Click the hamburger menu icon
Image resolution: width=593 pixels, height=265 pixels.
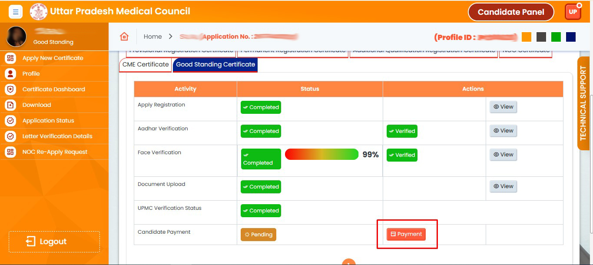pyautogui.click(x=15, y=12)
